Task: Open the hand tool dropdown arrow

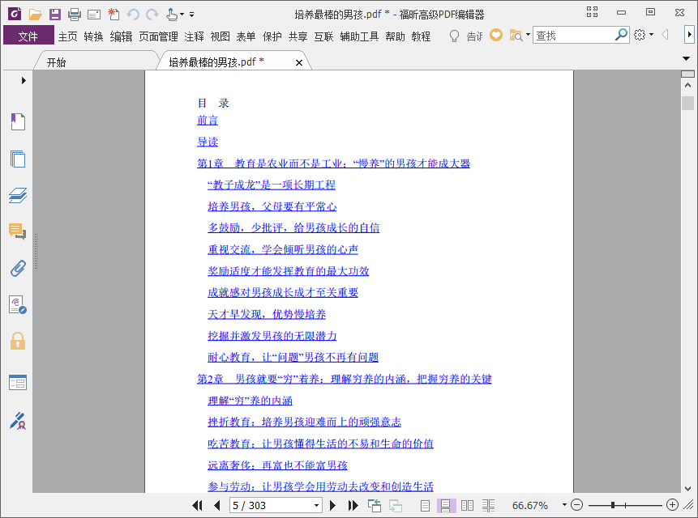Action: pos(182,15)
